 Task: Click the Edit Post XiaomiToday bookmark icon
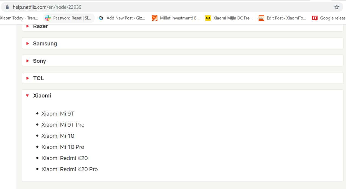pyautogui.click(x=261, y=18)
